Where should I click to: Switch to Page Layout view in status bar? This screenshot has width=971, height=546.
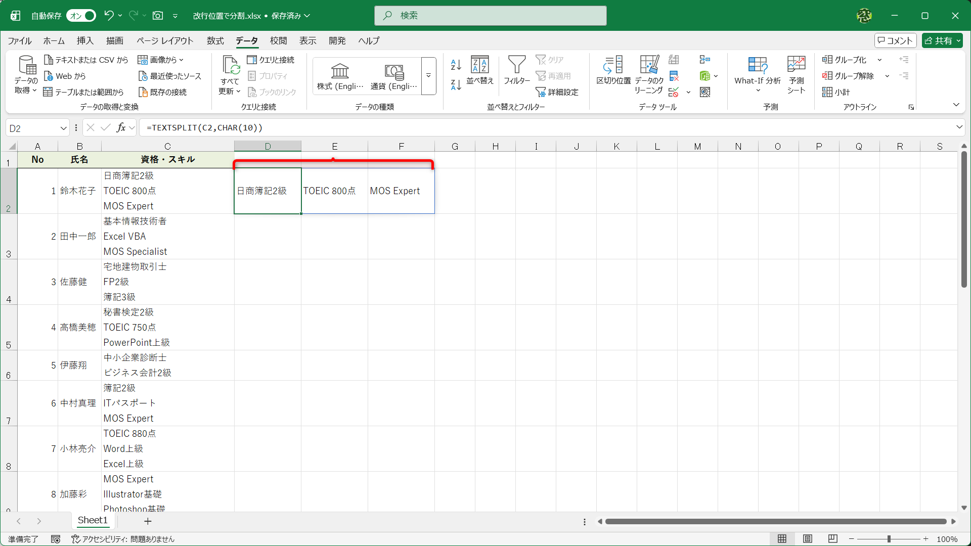tap(808, 539)
